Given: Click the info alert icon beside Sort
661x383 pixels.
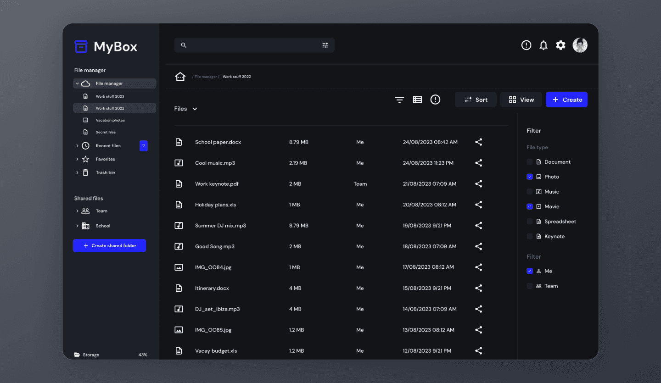Looking at the screenshot, I should (x=435, y=100).
